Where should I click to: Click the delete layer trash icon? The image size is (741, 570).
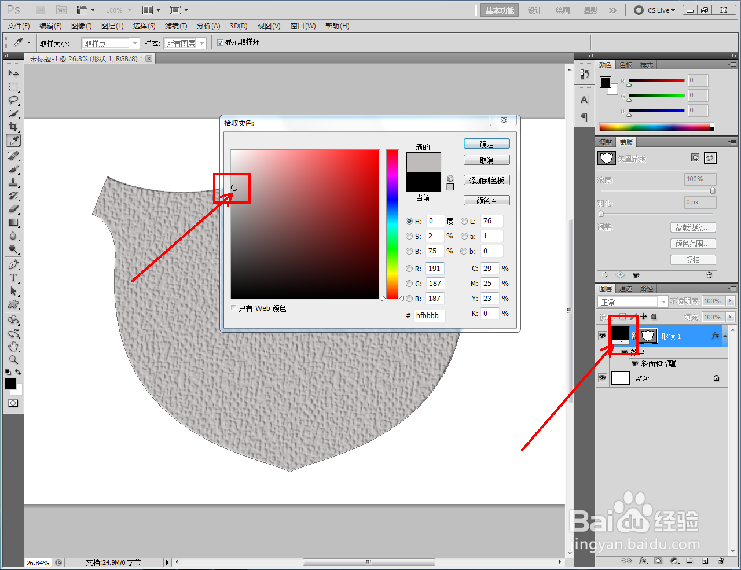(x=721, y=561)
